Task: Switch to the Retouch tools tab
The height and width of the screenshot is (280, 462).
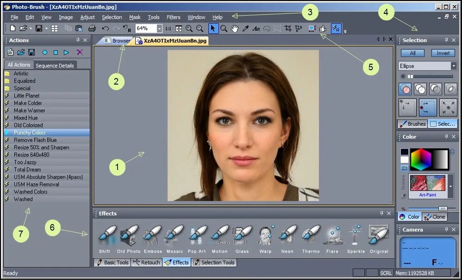Action: point(146,262)
